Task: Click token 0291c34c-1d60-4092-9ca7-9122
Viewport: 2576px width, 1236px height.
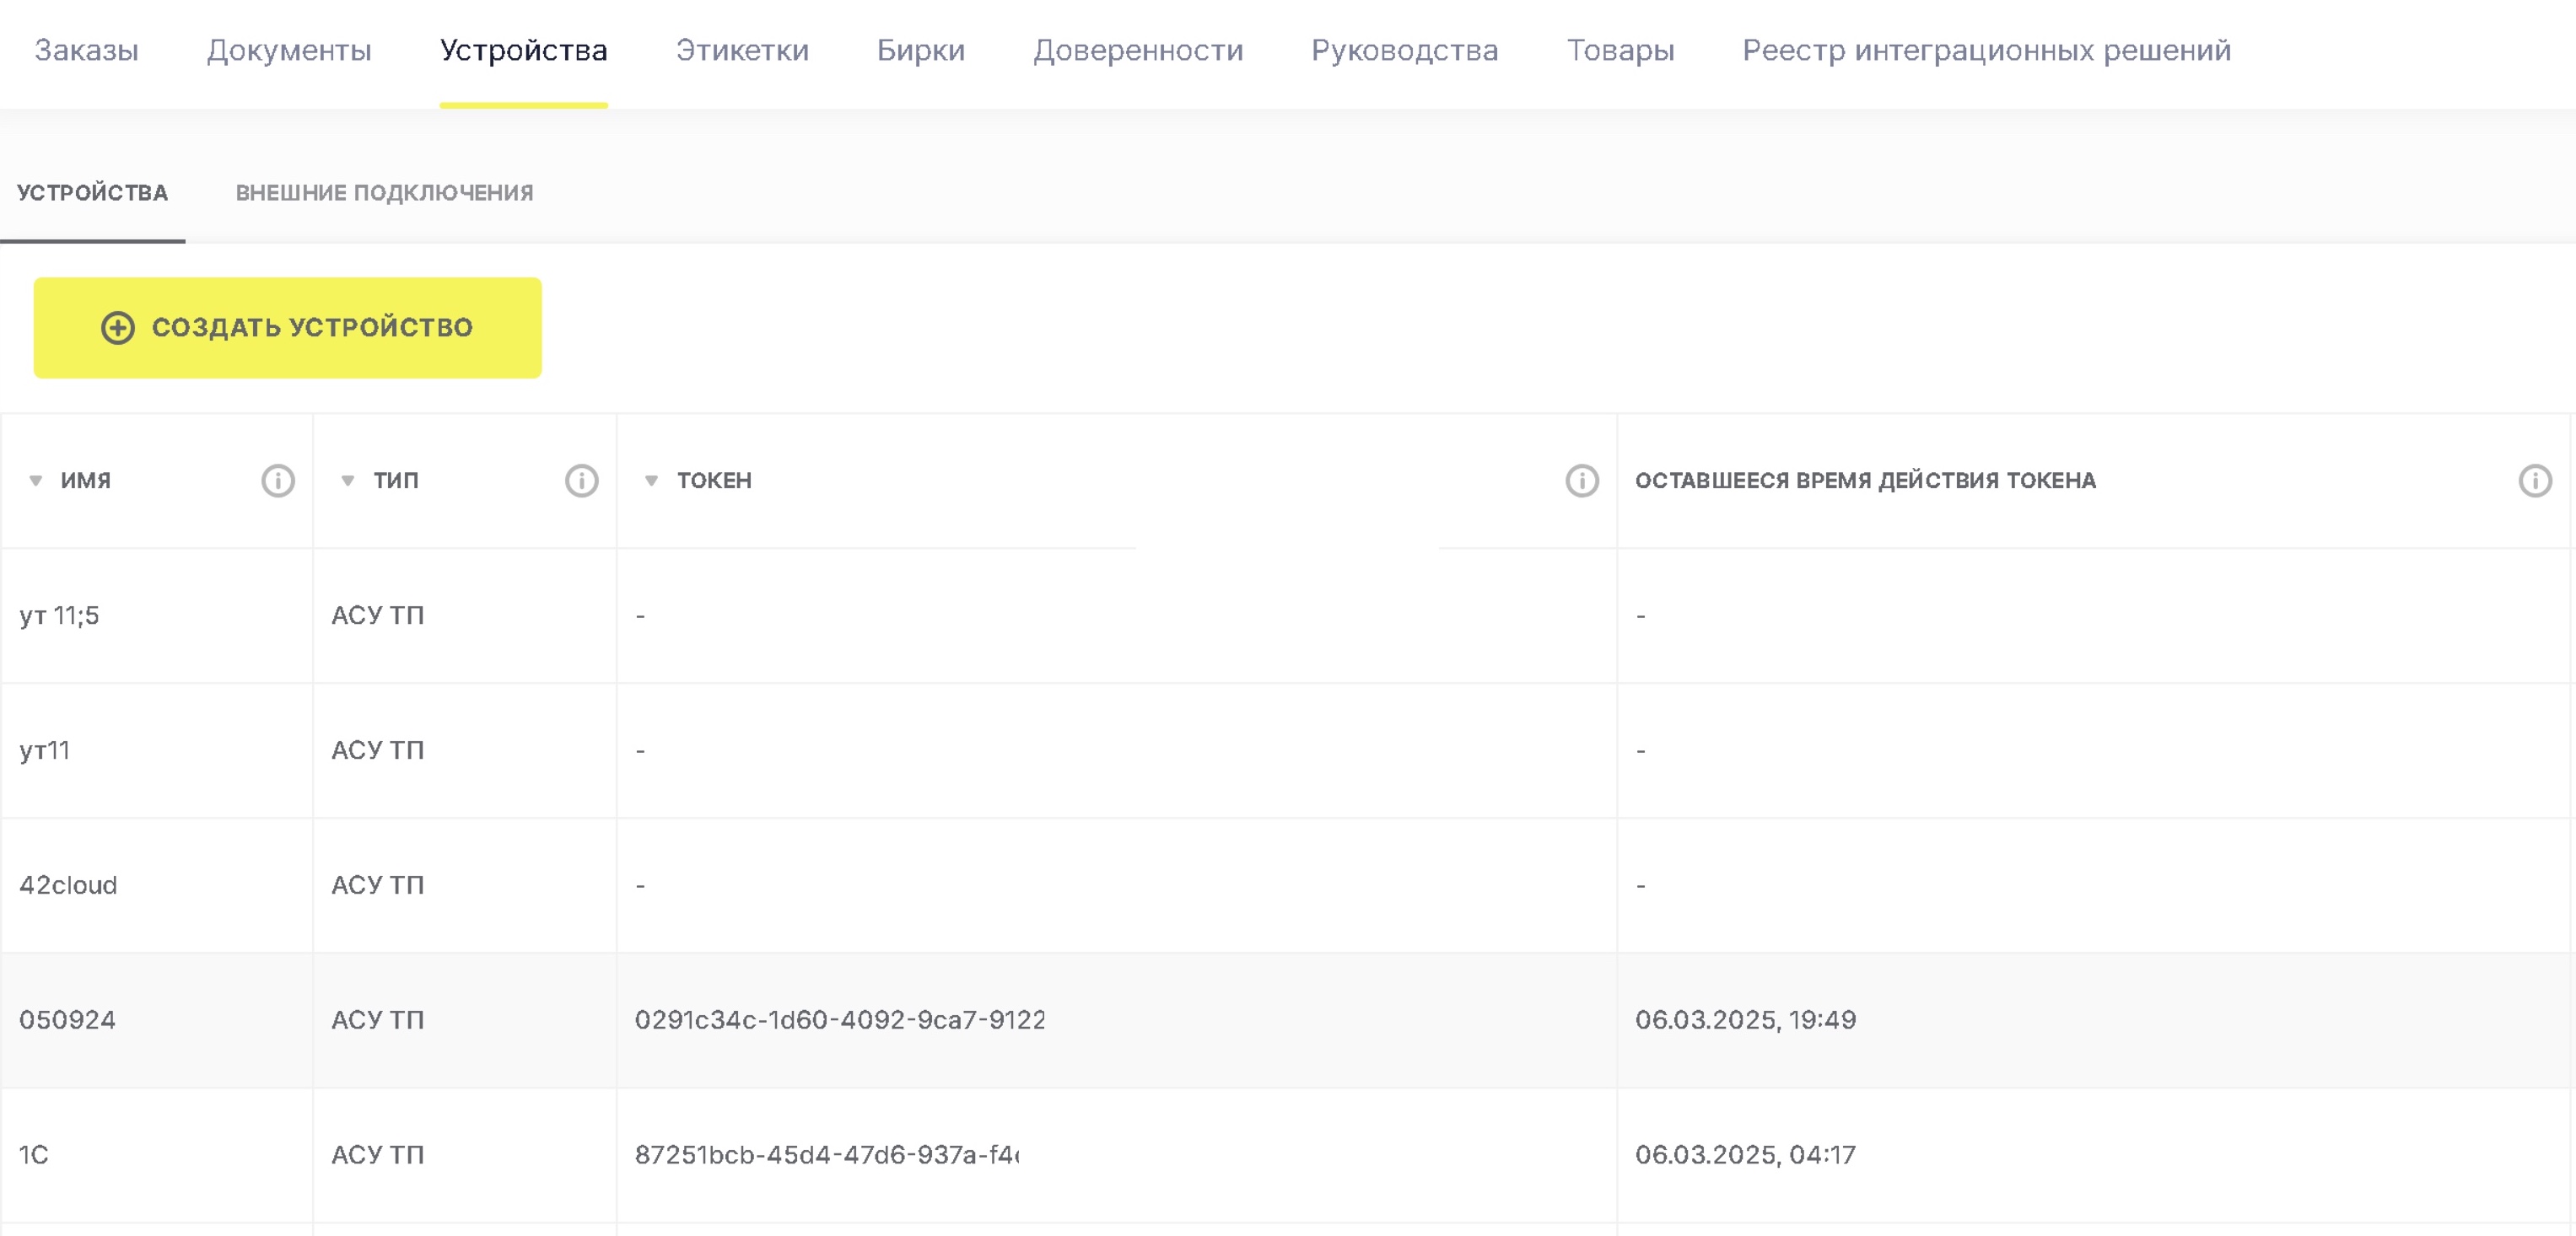Action: [840, 1020]
